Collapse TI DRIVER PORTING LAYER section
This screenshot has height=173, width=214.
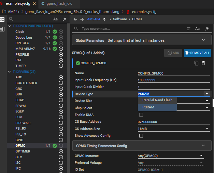pos(10,26)
